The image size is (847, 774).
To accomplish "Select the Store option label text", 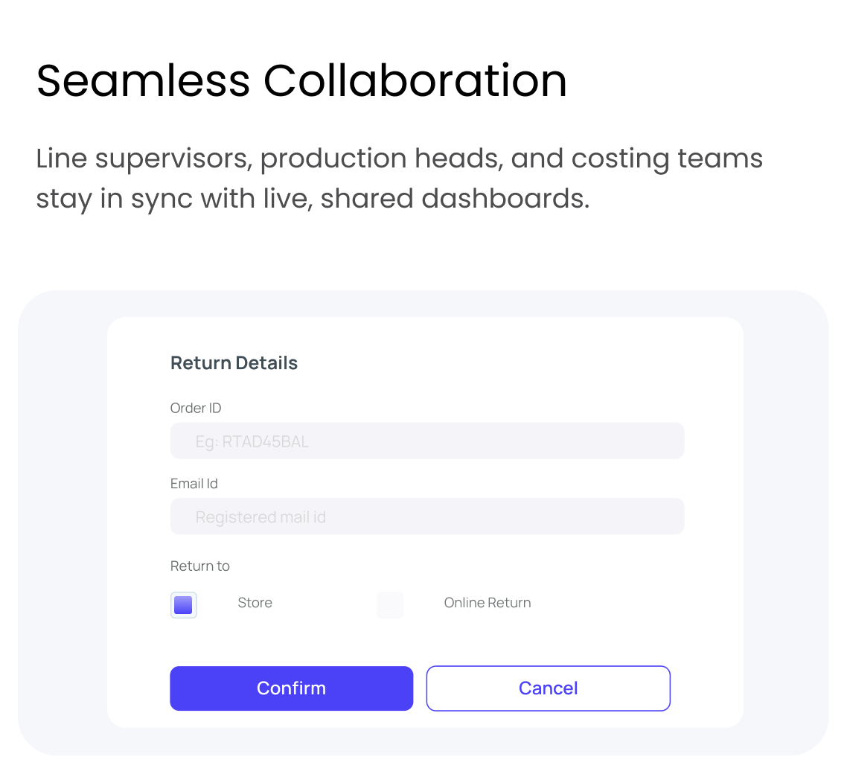I will [x=255, y=603].
